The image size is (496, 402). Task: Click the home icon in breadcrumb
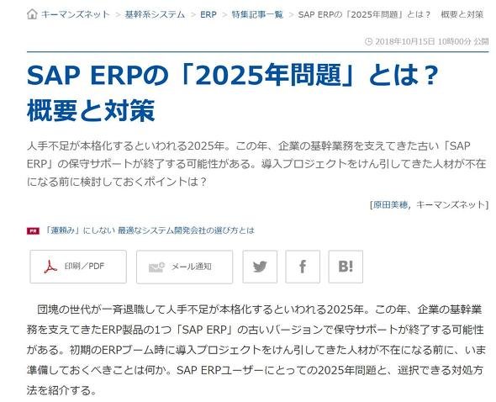(32, 14)
